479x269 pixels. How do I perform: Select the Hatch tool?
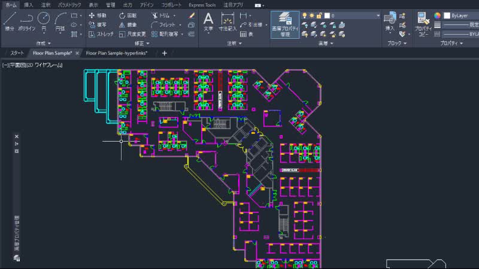click(74, 34)
